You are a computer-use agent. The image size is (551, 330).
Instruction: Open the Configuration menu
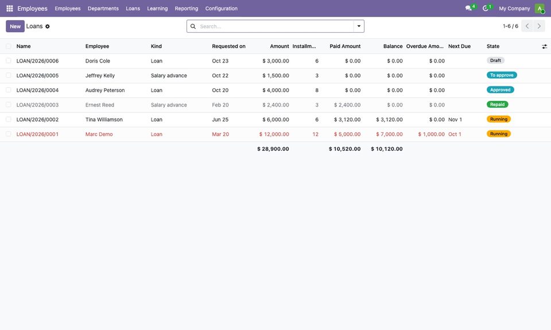(x=222, y=9)
